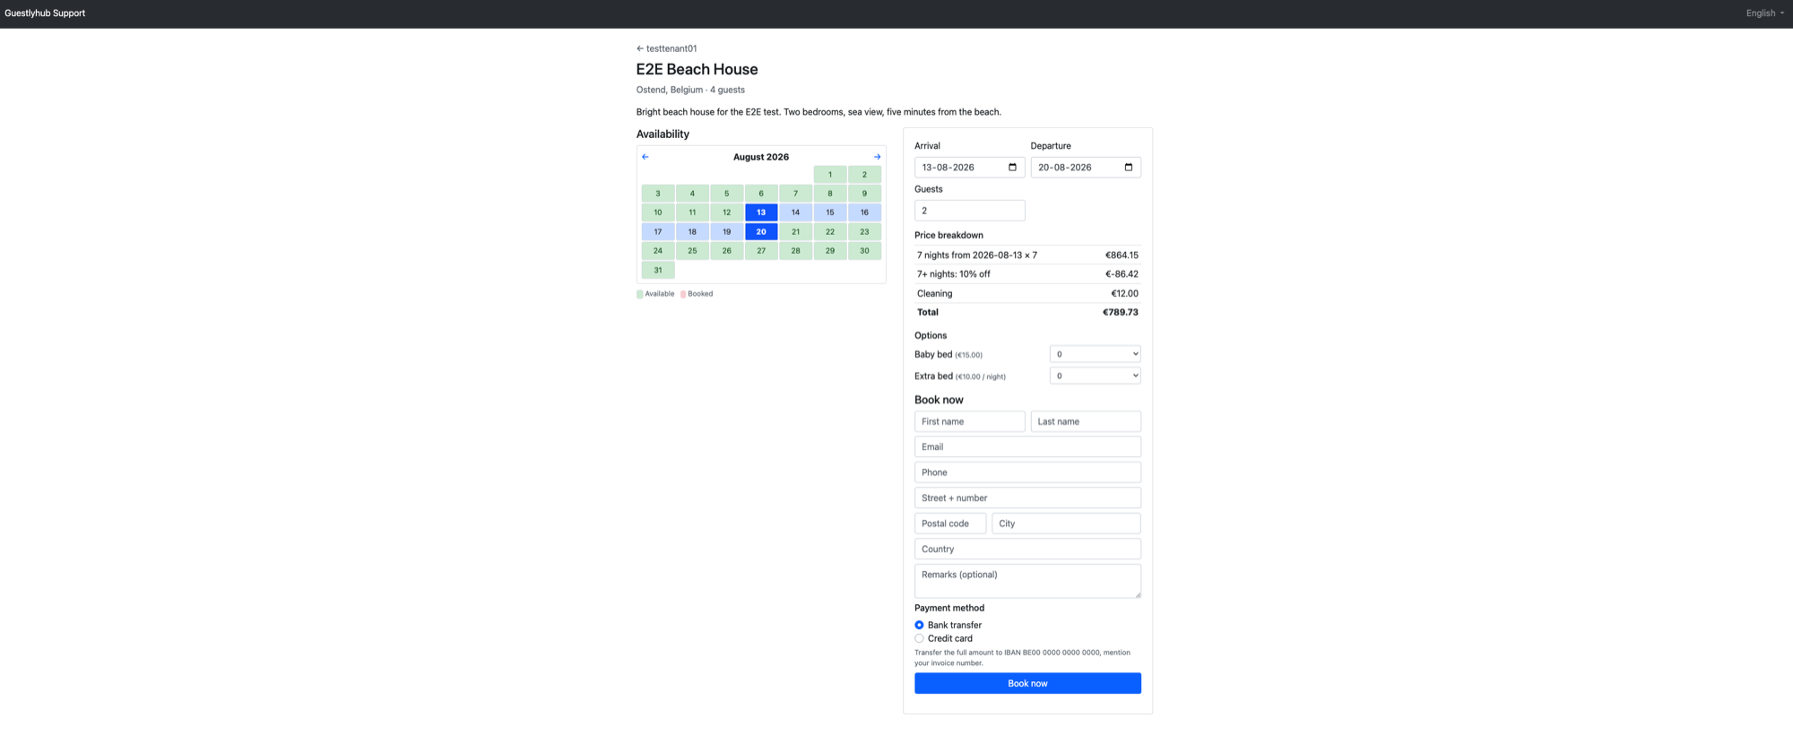Viewport: 1793px width, 735px height.
Task: Open the English language dropdown
Action: (x=1764, y=13)
